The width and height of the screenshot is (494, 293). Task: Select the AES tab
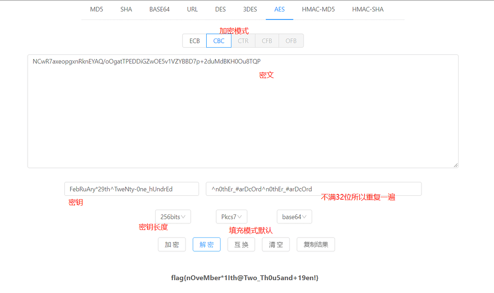(x=279, y=10)
